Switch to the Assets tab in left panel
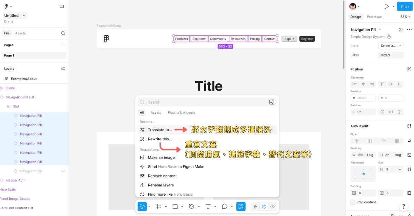Screen dimensions: 414x216 (20, 33)
